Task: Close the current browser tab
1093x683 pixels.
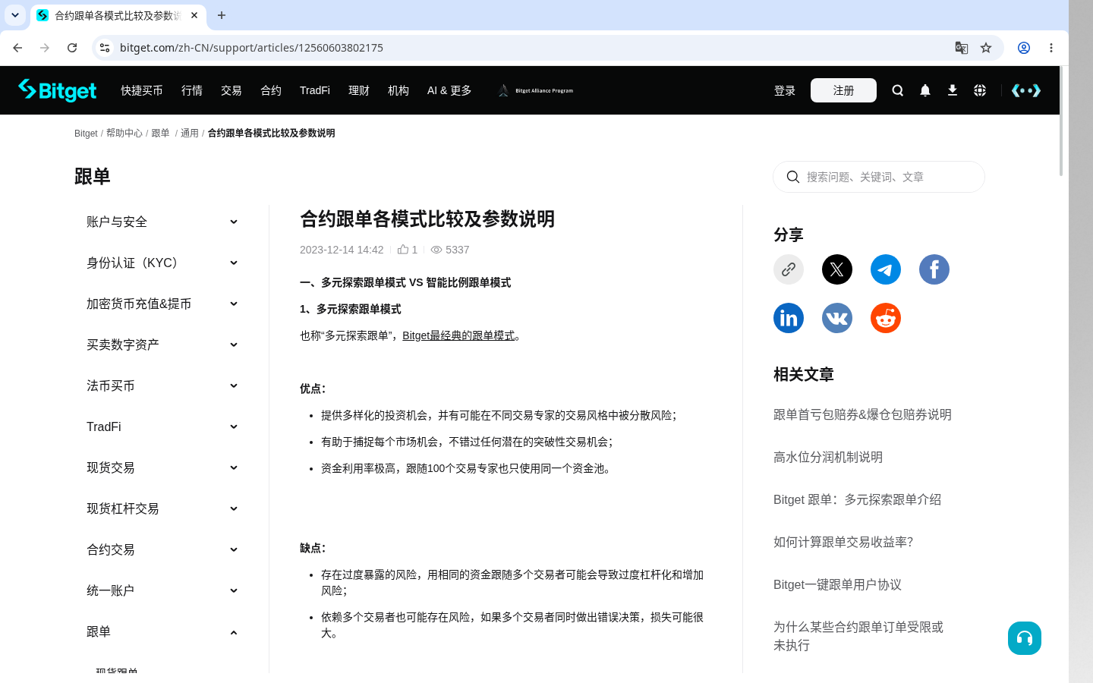Action: (x=194, y=15)
